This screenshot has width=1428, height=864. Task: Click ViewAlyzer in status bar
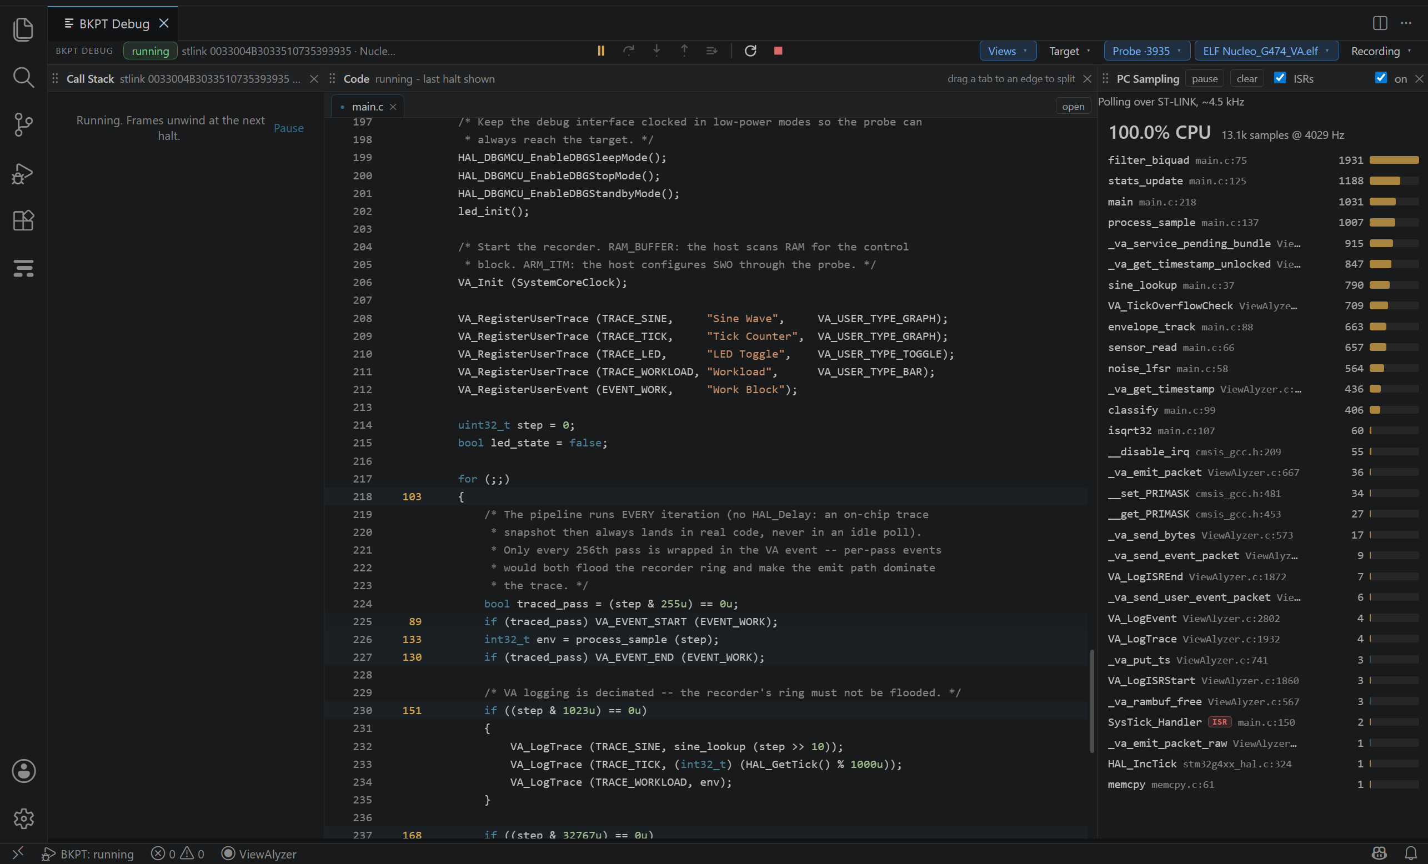259,853
